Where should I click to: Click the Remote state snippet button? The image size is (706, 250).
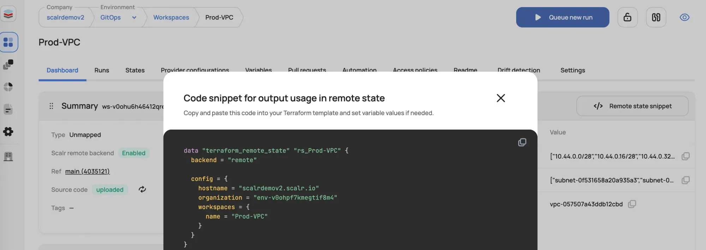tap(632, 106)
